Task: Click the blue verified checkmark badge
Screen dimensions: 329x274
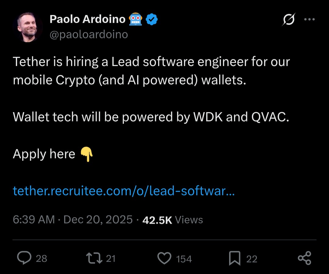Action: [x=151, y=20]
